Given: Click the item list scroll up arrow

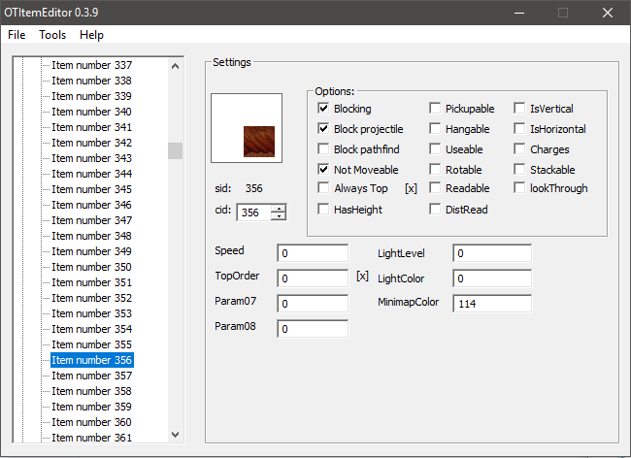Looking at the screenshot, I should 175,66.
